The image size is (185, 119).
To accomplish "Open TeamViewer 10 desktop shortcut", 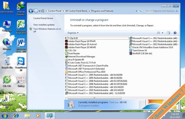I will click(x=21, y=64).
